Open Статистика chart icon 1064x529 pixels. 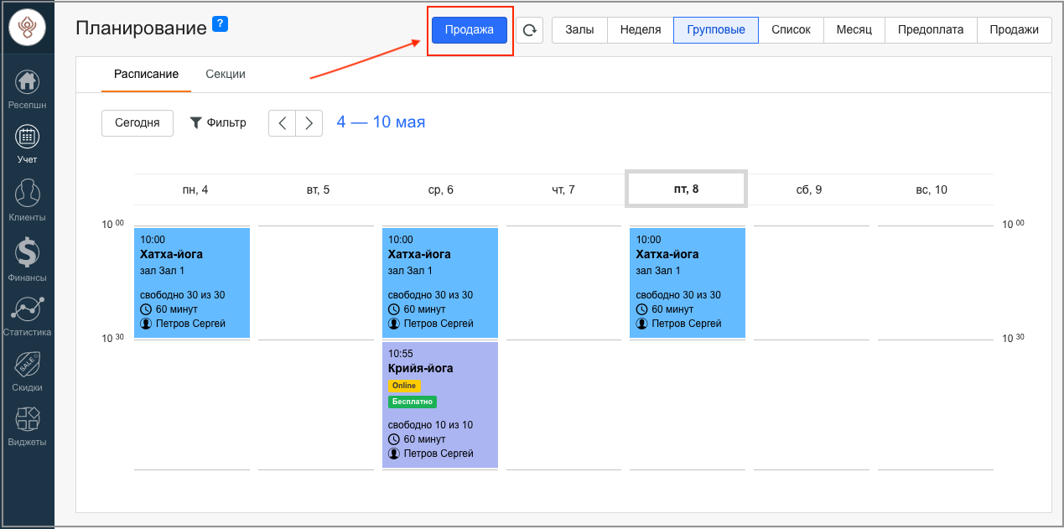[28, 309]
